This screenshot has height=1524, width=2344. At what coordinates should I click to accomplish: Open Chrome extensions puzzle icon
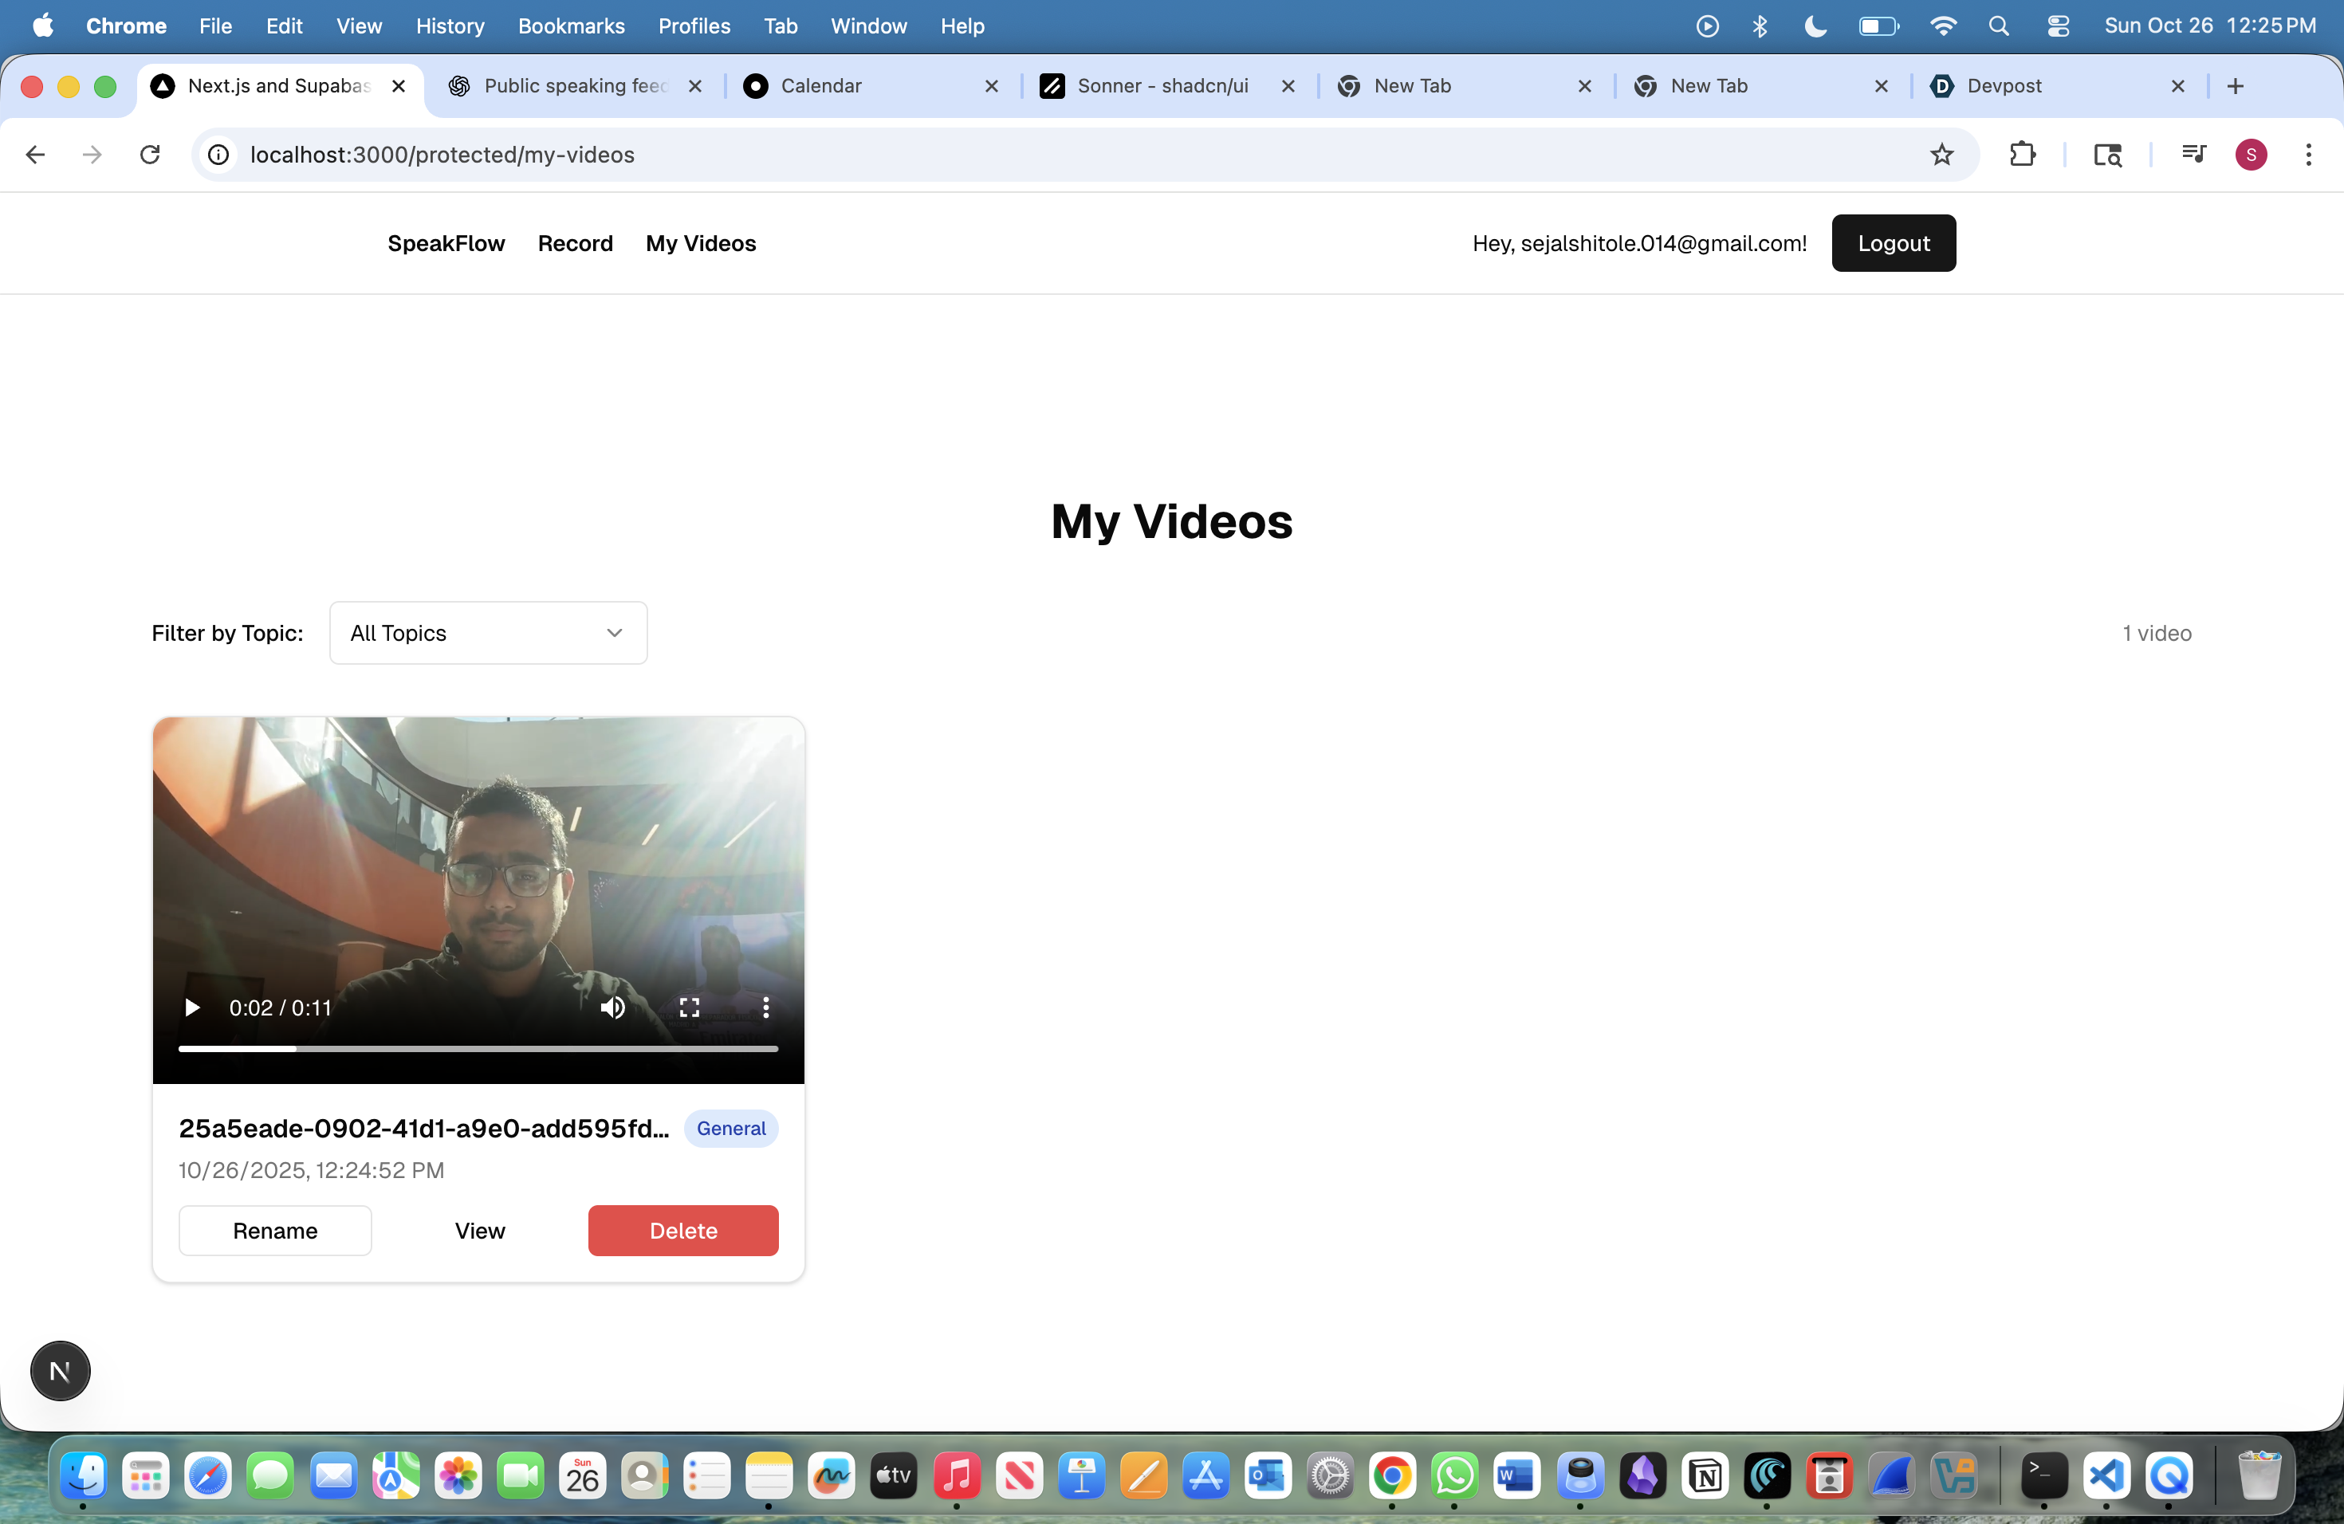click(x=2022, y=155)
